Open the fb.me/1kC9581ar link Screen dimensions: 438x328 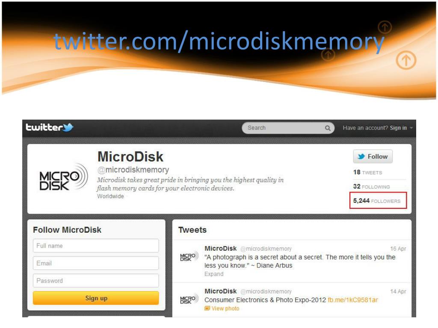click(353, 300)
